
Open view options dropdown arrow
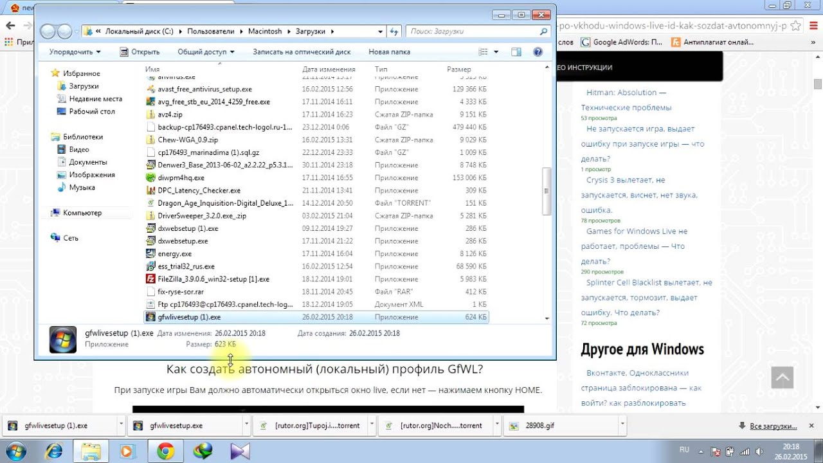496,52
